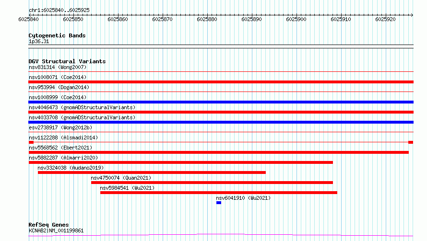Click the left red block of nsv1122288
This screenshot has height=241, width=427.
pyautogui.click(x=31, y=142)
